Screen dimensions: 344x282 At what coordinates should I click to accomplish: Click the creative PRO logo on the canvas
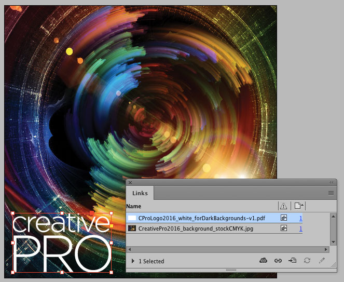(x=62, y=243)
